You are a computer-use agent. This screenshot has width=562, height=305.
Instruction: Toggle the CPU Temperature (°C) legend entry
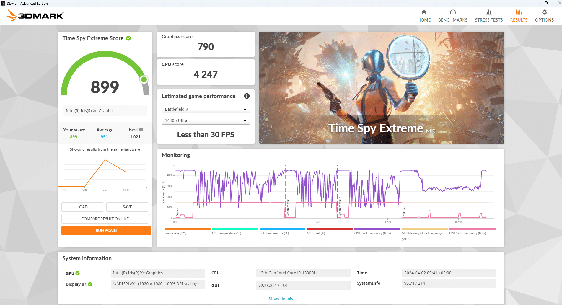coord(235,231)
